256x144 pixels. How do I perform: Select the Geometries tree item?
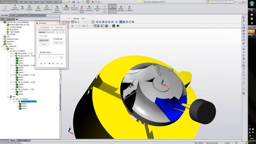[x=10, y=42]
